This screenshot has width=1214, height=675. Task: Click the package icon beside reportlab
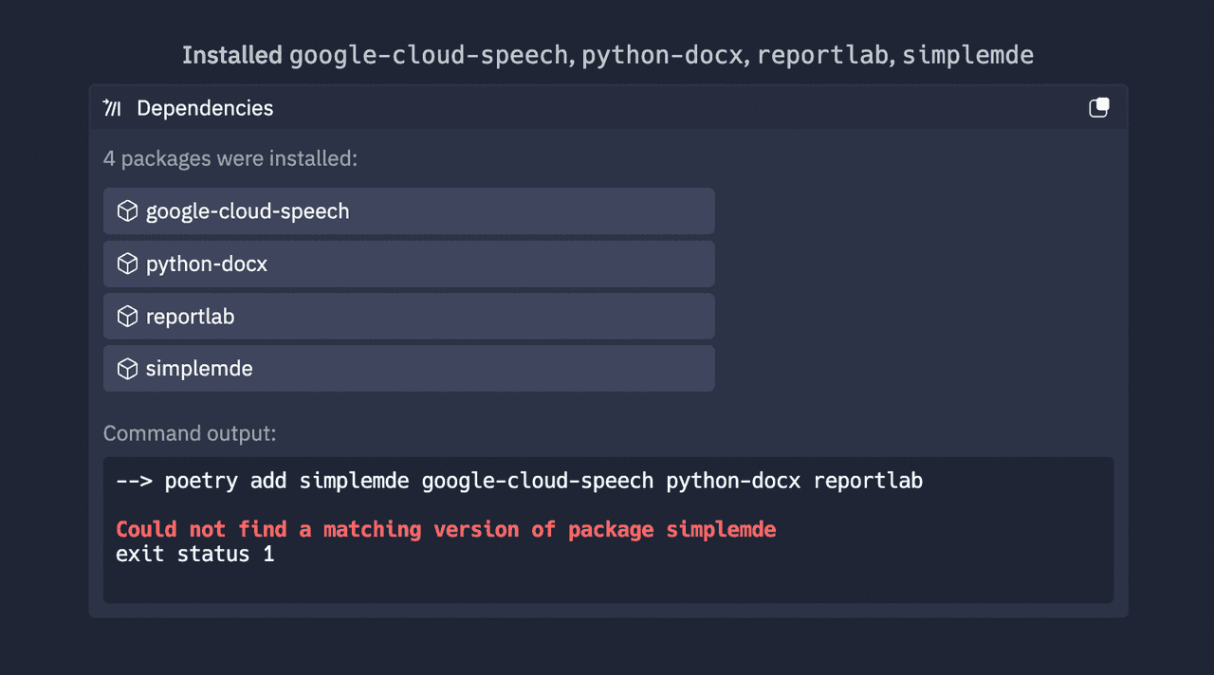coord(127,317)
